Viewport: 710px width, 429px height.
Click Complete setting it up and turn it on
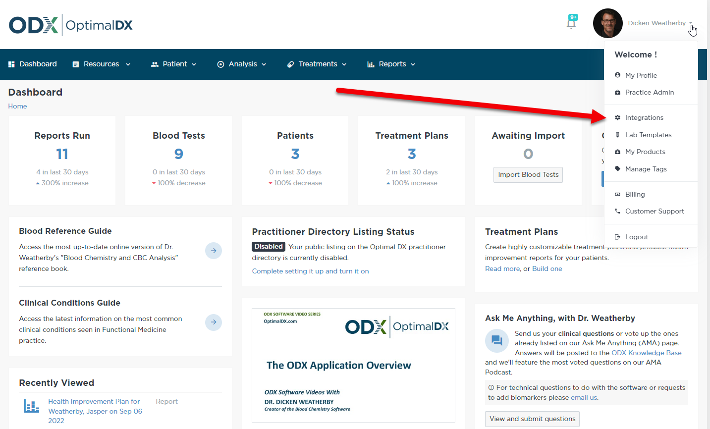tap(310, 271)
